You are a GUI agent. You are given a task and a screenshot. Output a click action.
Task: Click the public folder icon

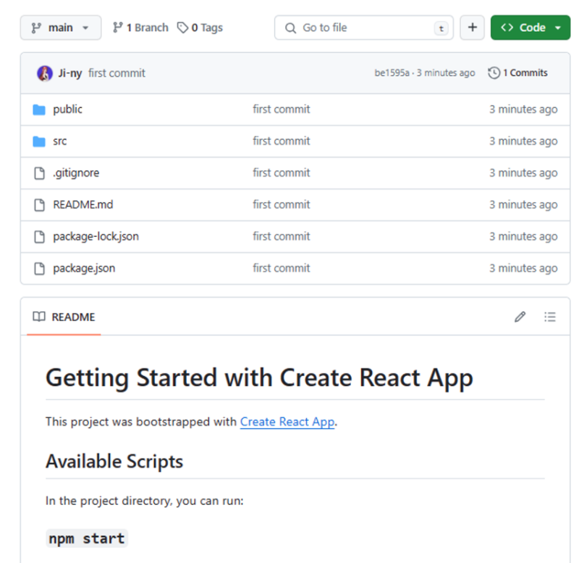tap(39, 109)
